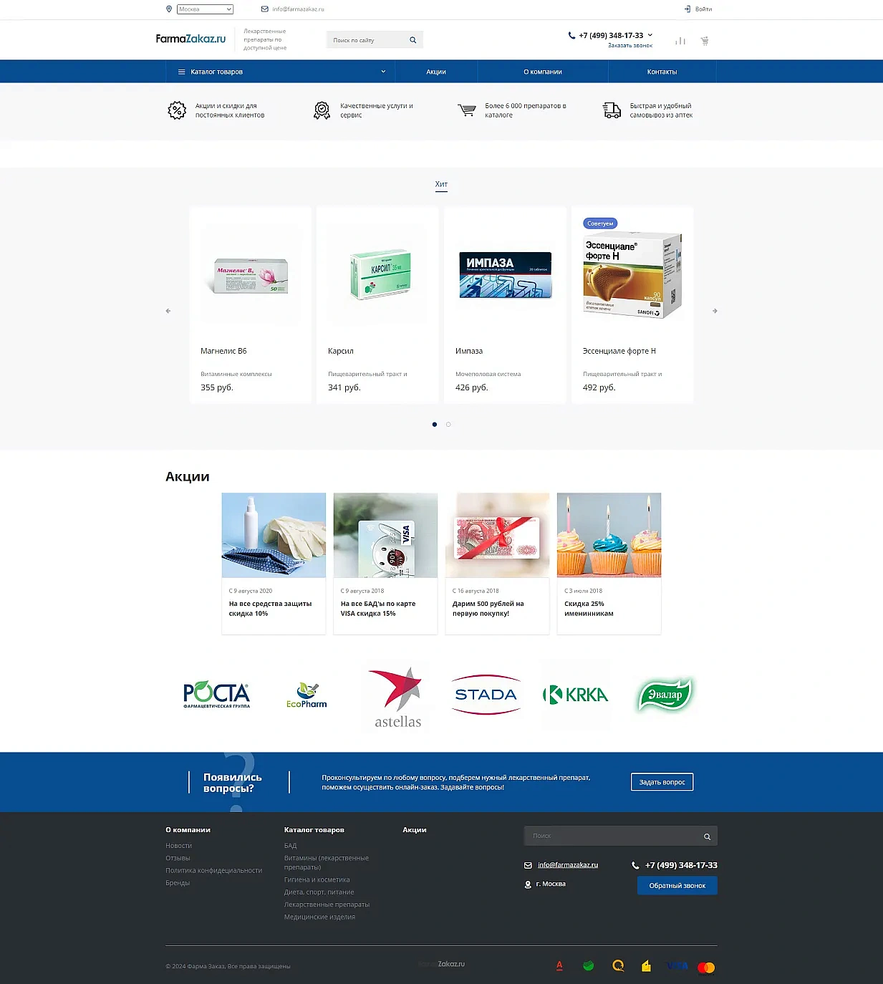Open the Акции navigation menu item
The width and height of the screenshot is (883, 984).
[x=436, y=72]
